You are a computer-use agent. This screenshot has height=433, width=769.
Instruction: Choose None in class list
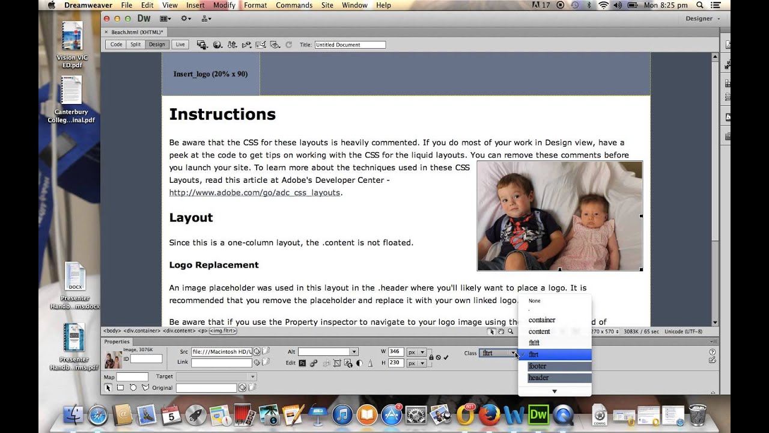tap(555, 301)
